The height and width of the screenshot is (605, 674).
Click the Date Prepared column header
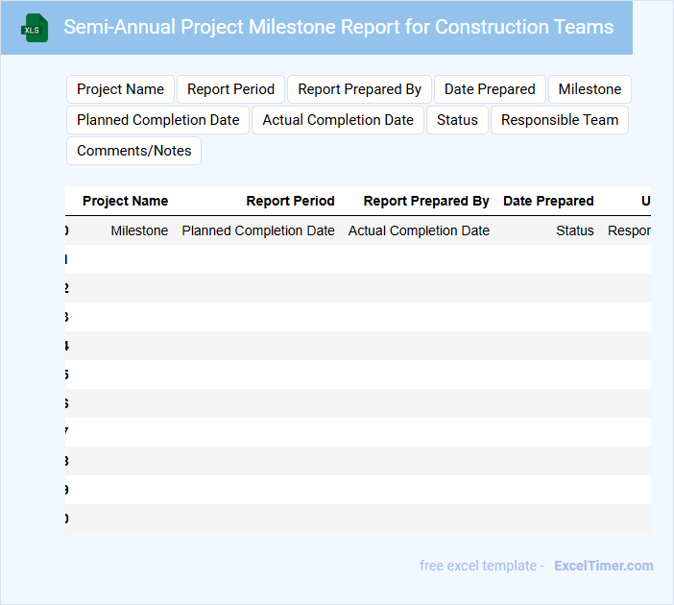coord(548,201)
